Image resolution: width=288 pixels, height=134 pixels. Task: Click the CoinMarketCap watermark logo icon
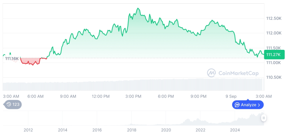[x=211, y=73]
